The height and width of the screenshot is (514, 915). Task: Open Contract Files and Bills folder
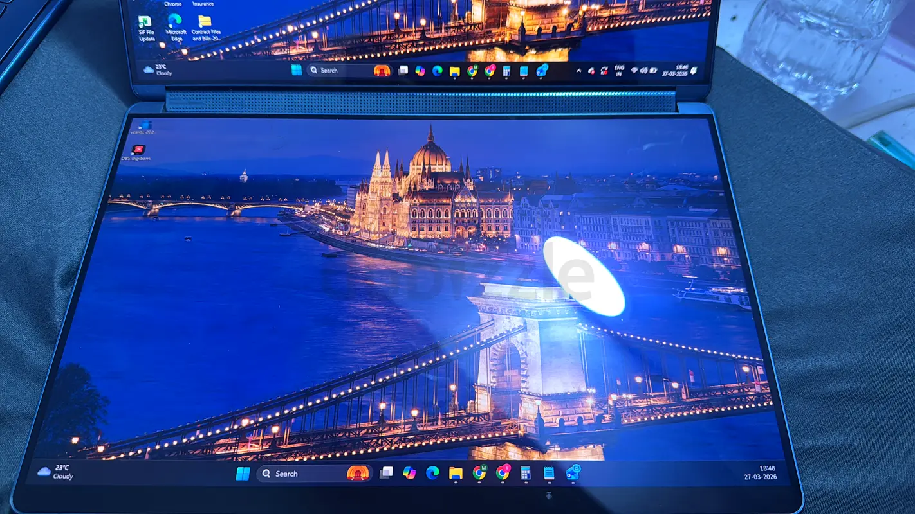[x=205, y=22]
